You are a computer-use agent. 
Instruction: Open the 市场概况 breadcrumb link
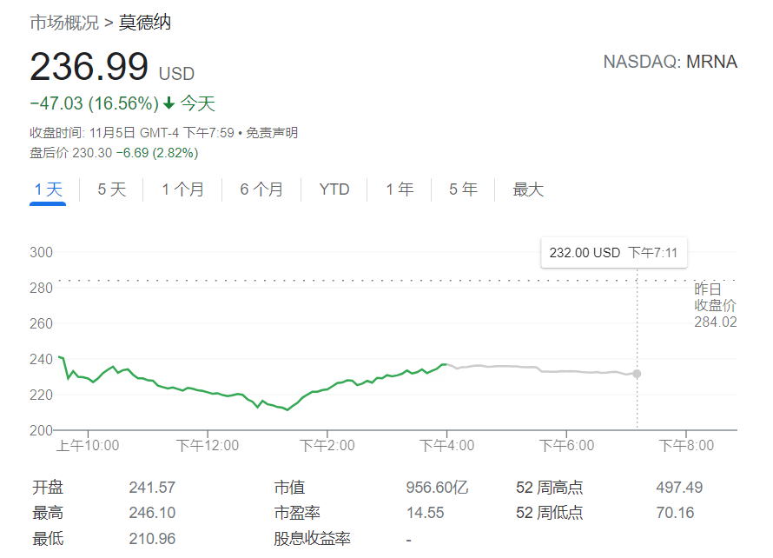click(x=64, y=23)
